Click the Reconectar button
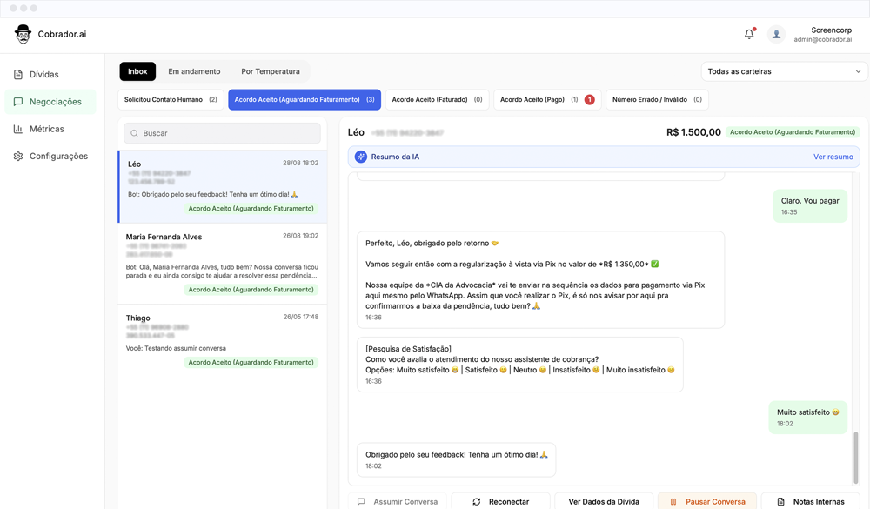The height and width of the screenshot is (509, 870). point(501,501)
